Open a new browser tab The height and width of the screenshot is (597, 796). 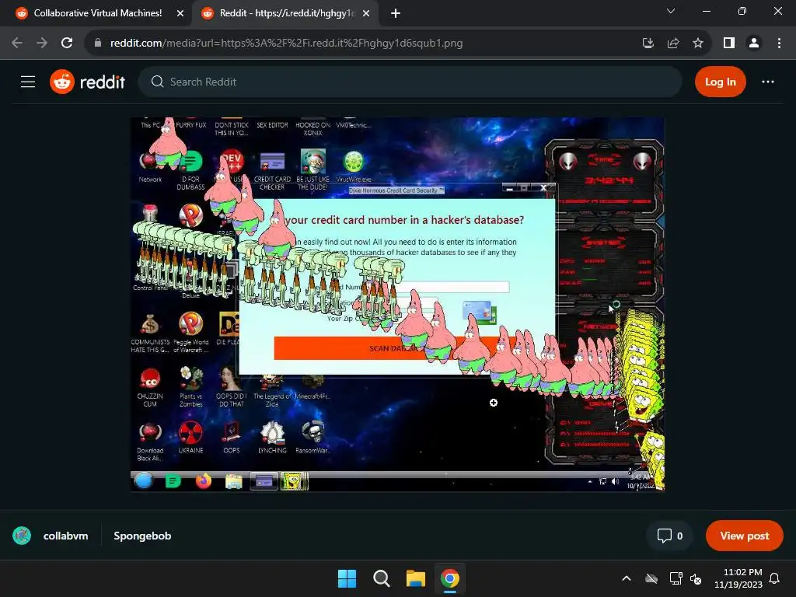tap(396, 14)
